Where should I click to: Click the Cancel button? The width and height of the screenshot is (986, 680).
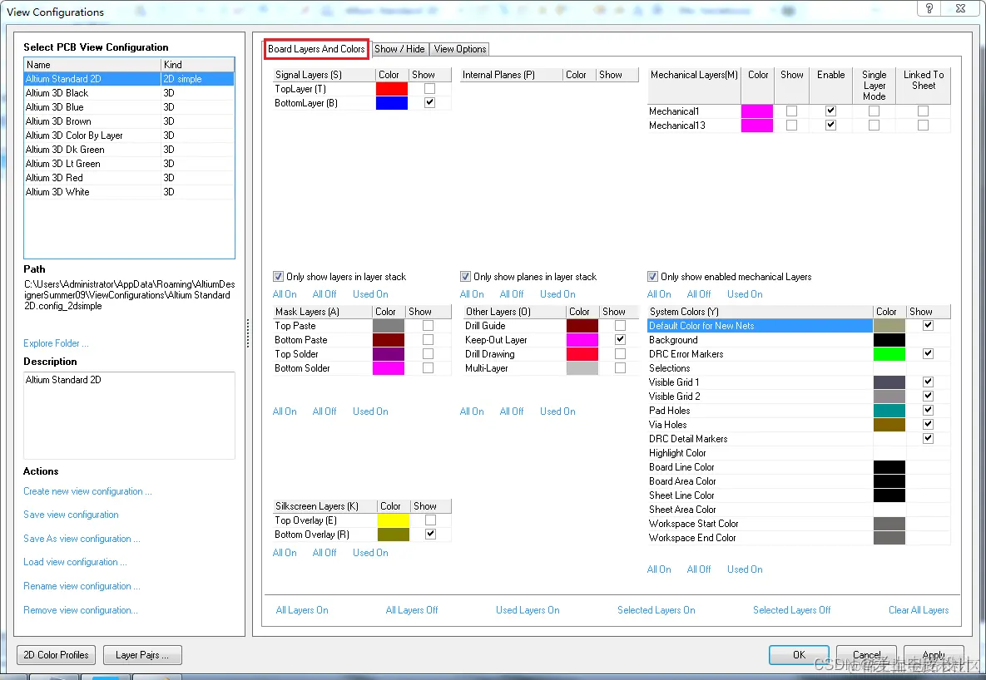866,655
